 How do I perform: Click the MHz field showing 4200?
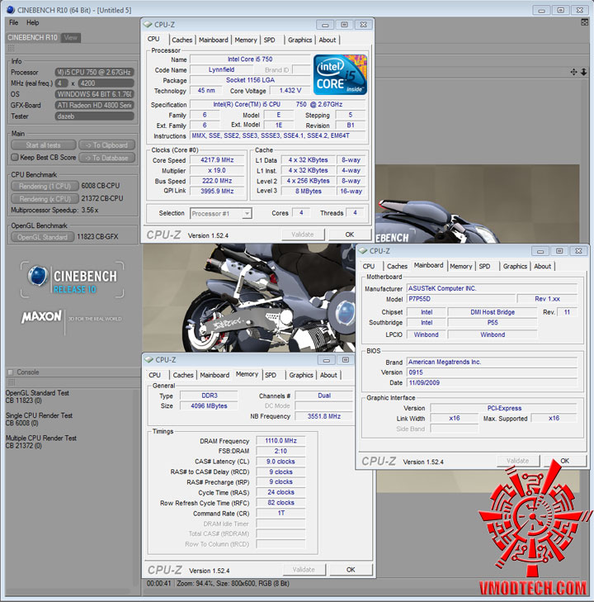tap(106, 83)
